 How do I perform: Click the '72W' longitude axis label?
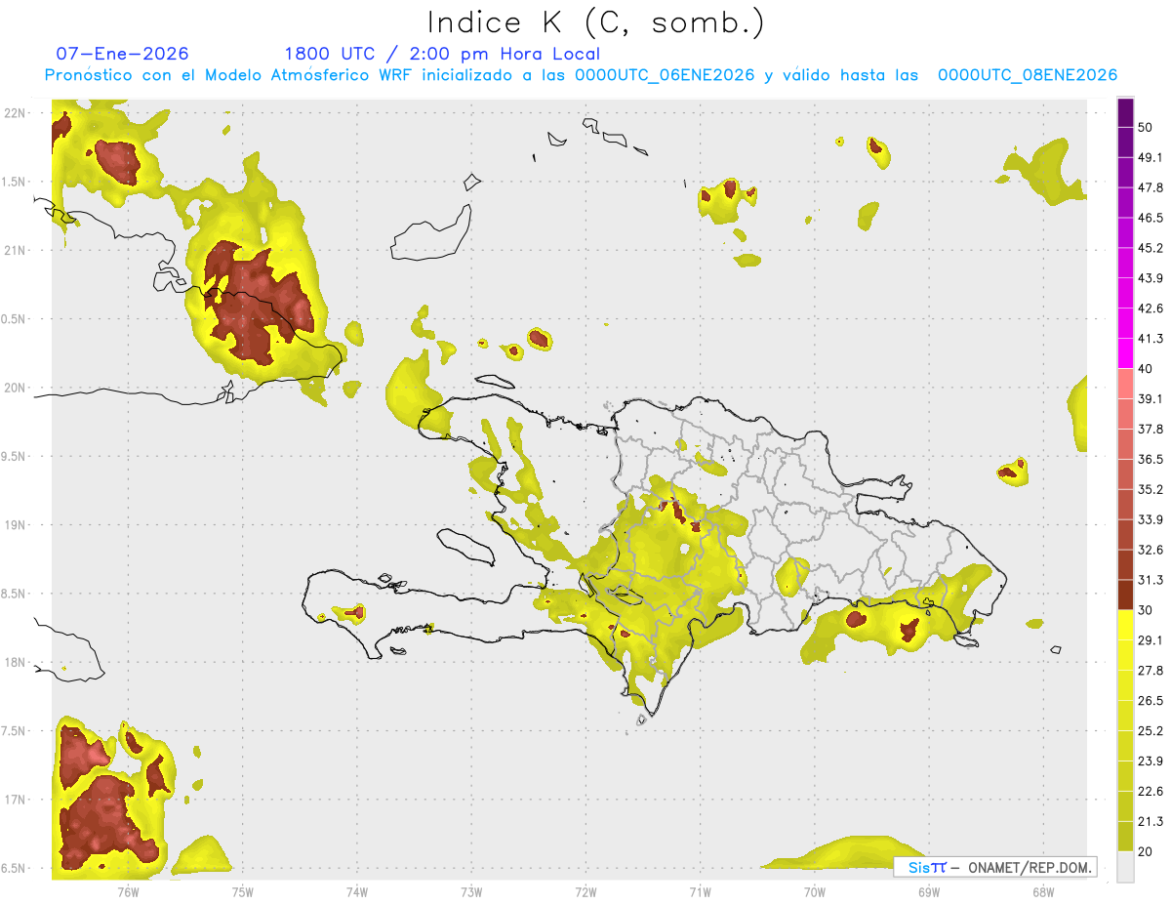[x=585, y=892]
